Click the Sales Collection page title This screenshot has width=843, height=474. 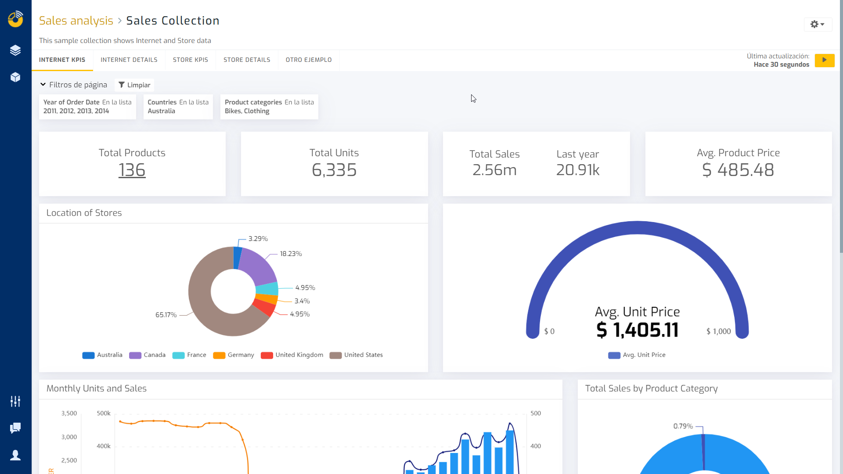(x=173, y=21)
